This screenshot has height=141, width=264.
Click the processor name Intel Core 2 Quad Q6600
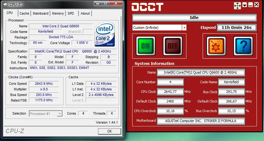[x=61, y=26]
